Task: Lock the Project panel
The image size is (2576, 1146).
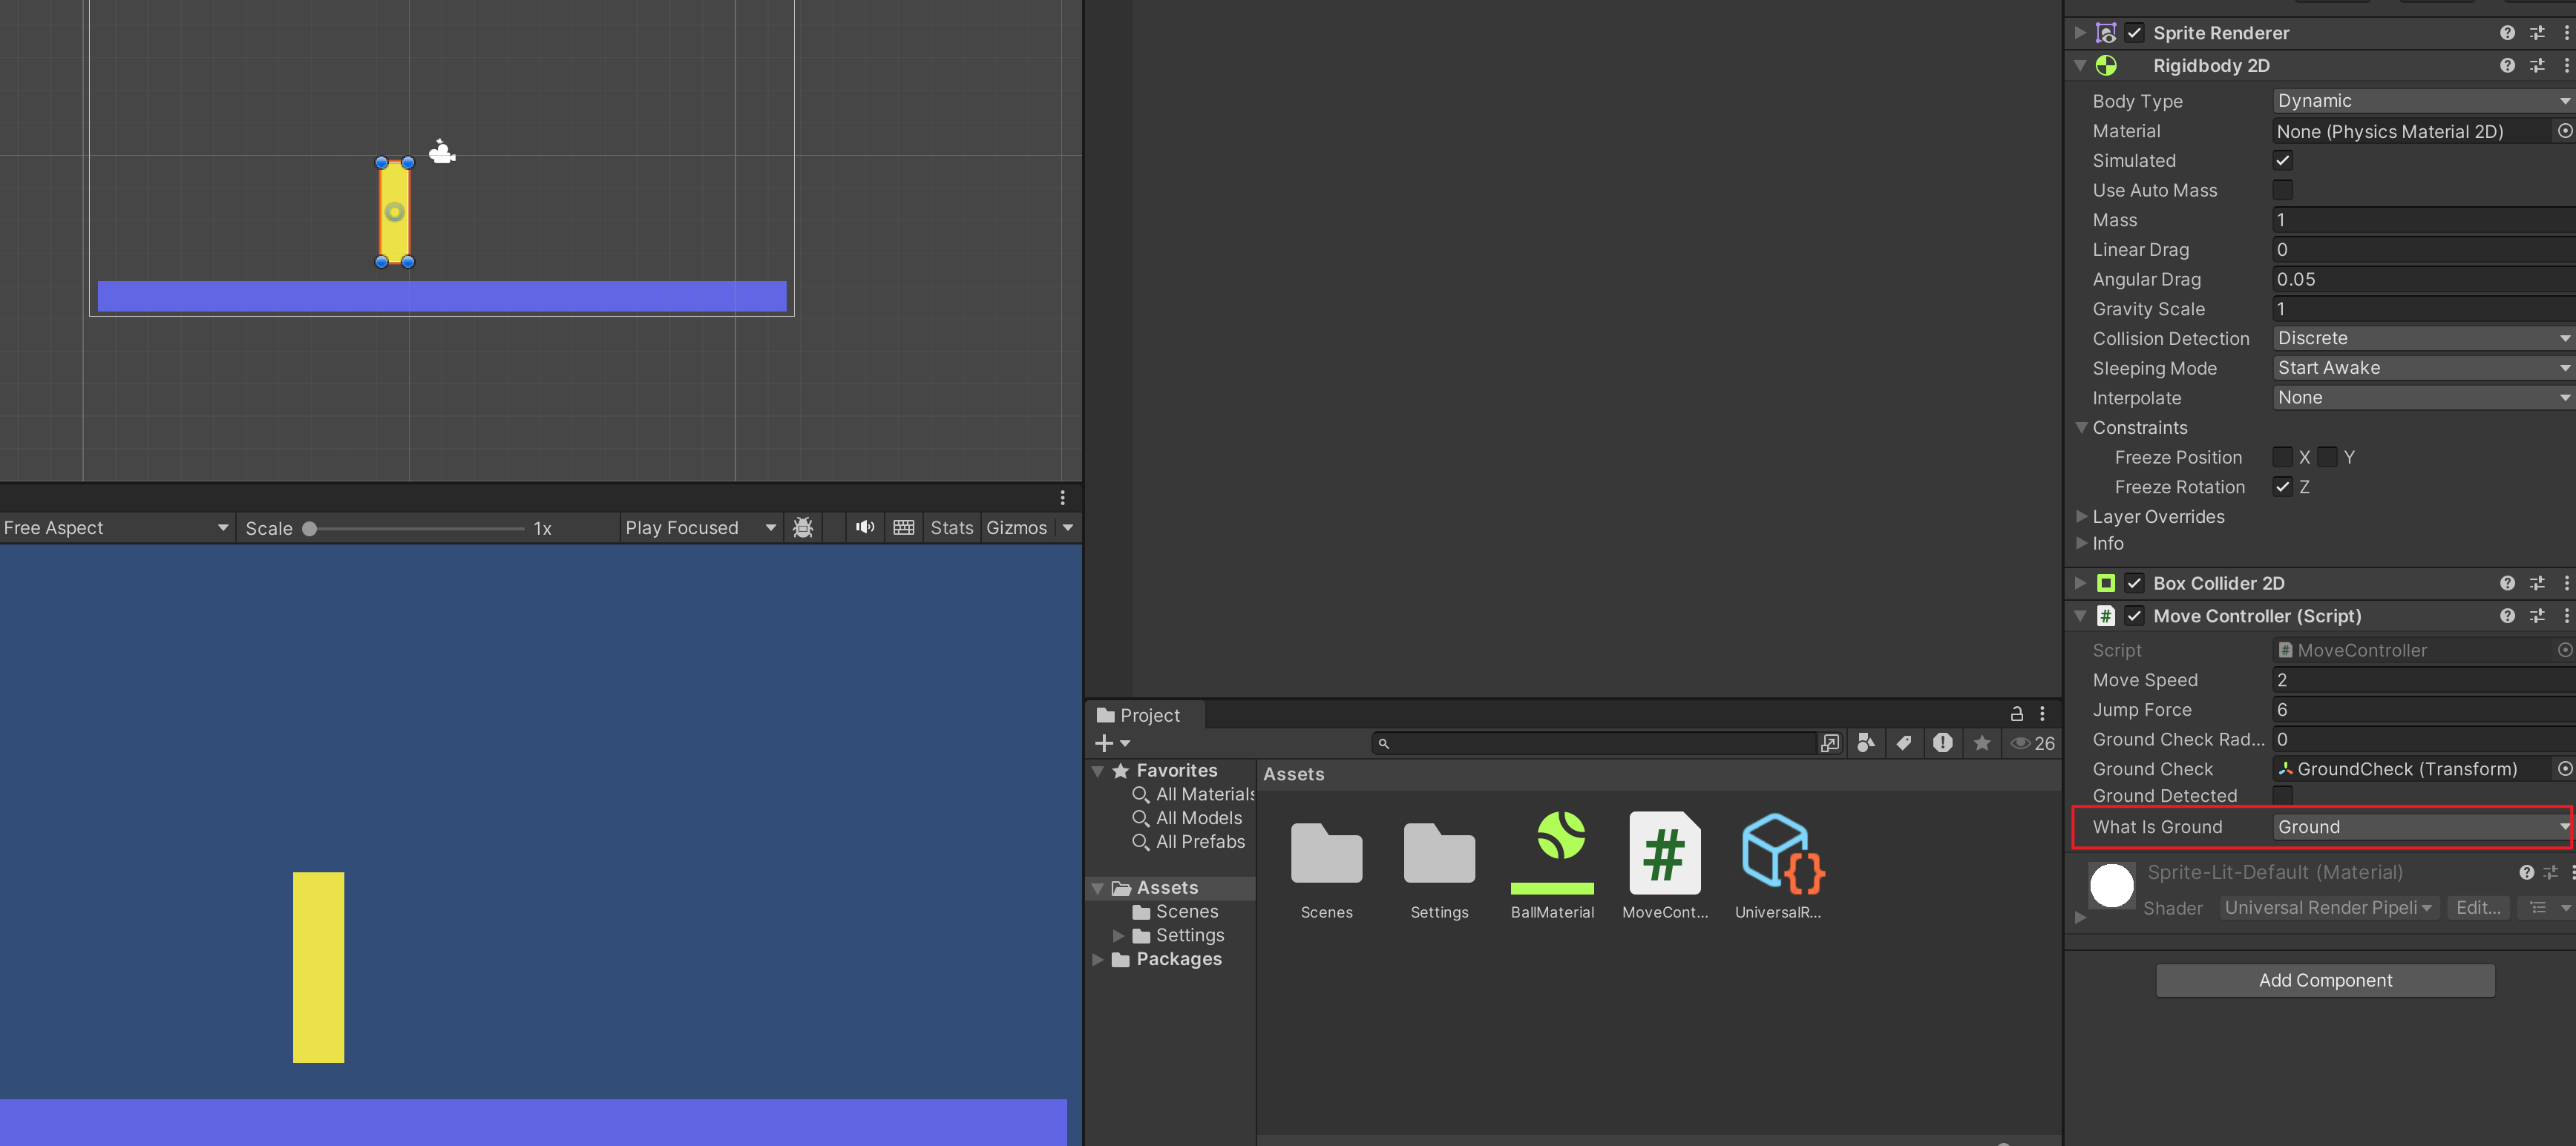Action: coord(2016,714)
